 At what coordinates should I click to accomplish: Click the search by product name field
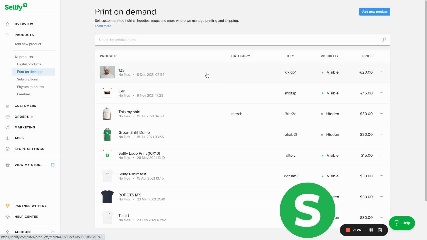[x=242, y=40]
